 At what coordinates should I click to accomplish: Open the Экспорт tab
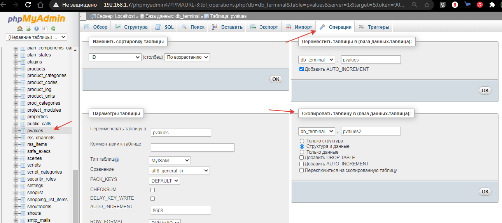click(264, 27)
